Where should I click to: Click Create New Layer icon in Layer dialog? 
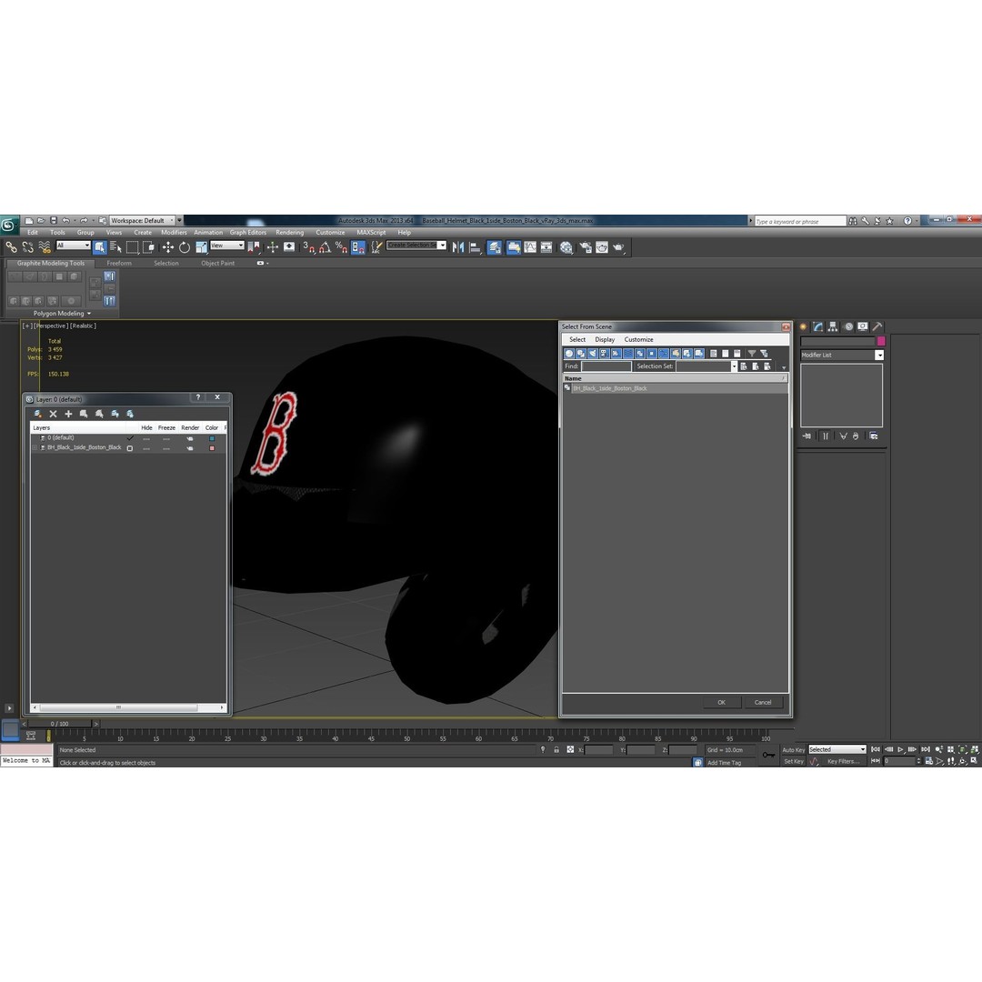tap(38, 414)
